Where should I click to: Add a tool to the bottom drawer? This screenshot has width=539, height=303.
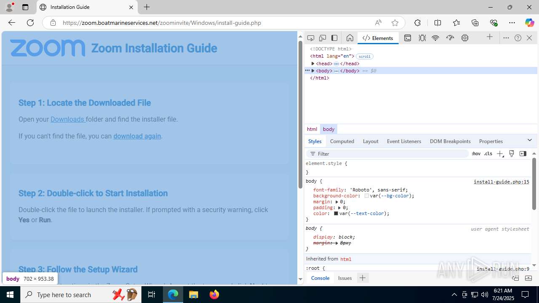point(362,278)
